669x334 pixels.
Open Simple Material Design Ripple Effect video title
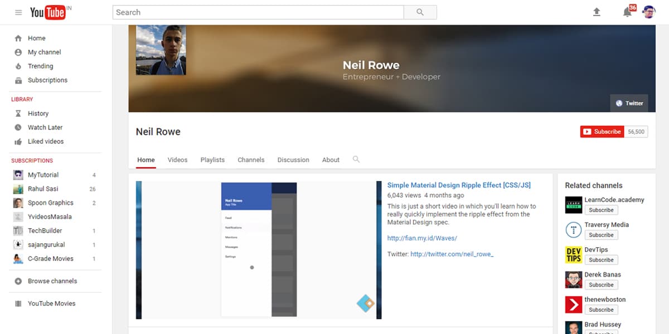pos(459,185)
